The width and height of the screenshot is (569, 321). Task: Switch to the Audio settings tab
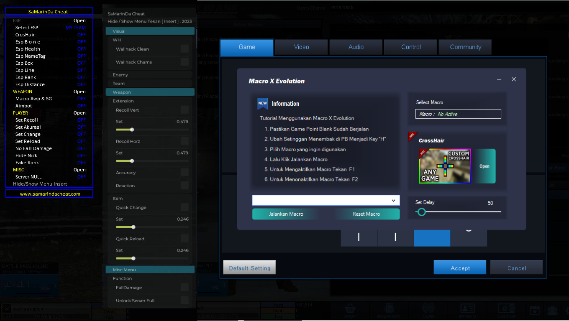click(x=356, y=47)
